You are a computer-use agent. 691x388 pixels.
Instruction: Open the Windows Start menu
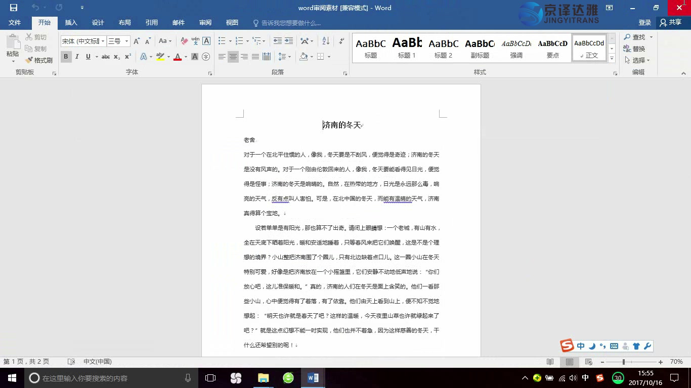12,378
